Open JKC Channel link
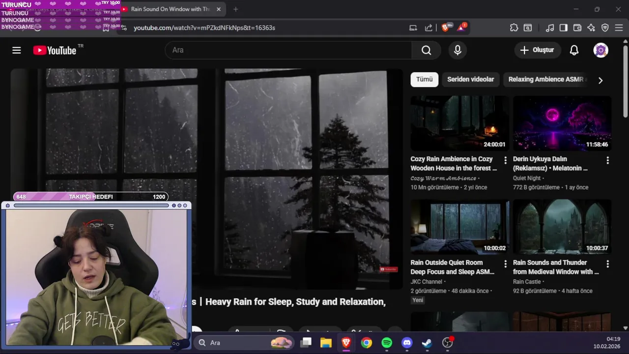 coord(427,282)
